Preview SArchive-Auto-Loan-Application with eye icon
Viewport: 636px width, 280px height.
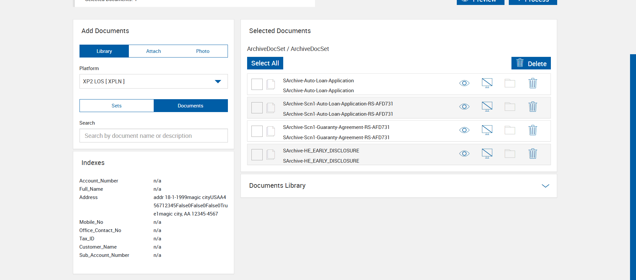[x=464, y=83]
